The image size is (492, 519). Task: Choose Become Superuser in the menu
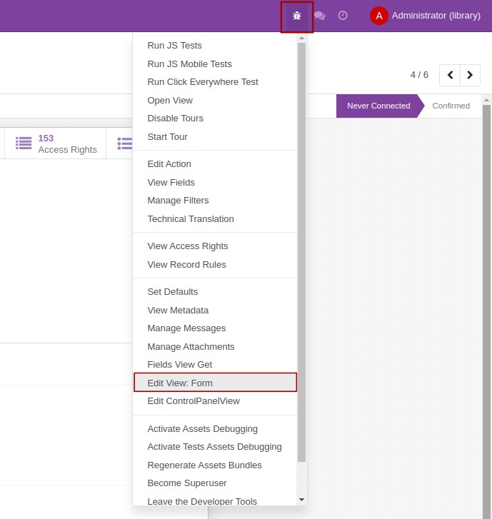[x=187, y=483]
